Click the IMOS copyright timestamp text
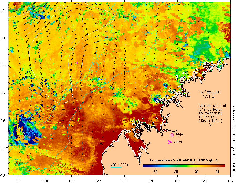This screenshot has width=236, height=183. (x=234, y=138)
